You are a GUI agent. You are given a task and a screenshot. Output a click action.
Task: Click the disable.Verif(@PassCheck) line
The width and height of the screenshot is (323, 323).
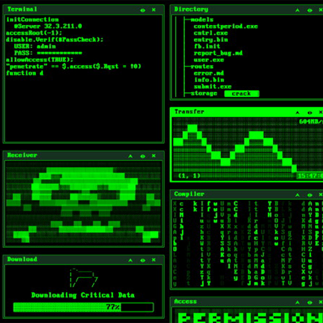pyautogui.click(x=55, y=39)
